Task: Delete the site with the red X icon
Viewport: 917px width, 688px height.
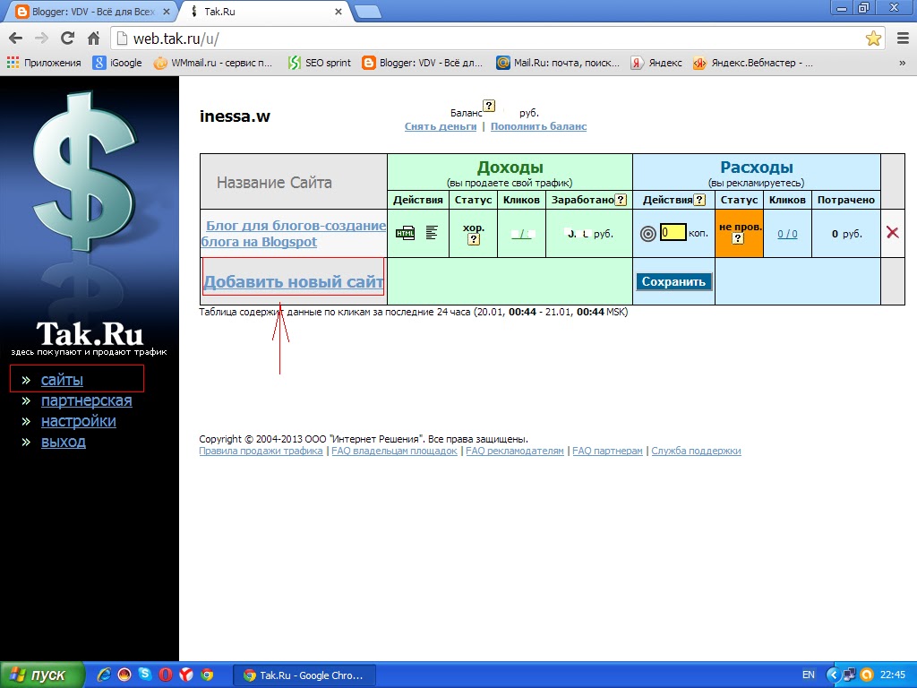Action: click(893, 232)
